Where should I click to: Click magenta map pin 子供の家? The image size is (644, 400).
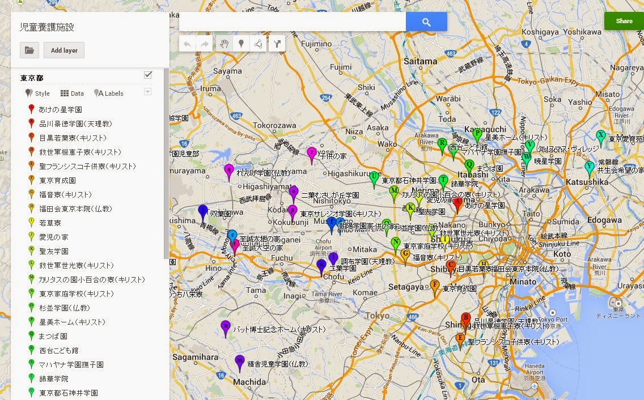tap(312, 155)
